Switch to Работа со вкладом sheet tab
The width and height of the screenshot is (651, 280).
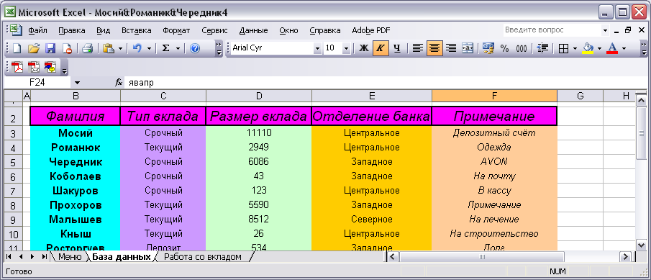[x=203, y=257]
